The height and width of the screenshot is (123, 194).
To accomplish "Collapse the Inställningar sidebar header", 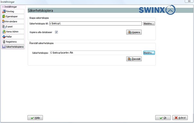I will point(10,7).
